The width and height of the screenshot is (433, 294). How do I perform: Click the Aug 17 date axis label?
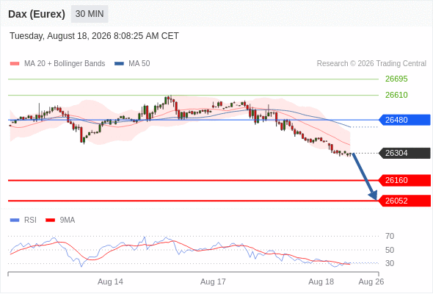click(x=213, y=282)
